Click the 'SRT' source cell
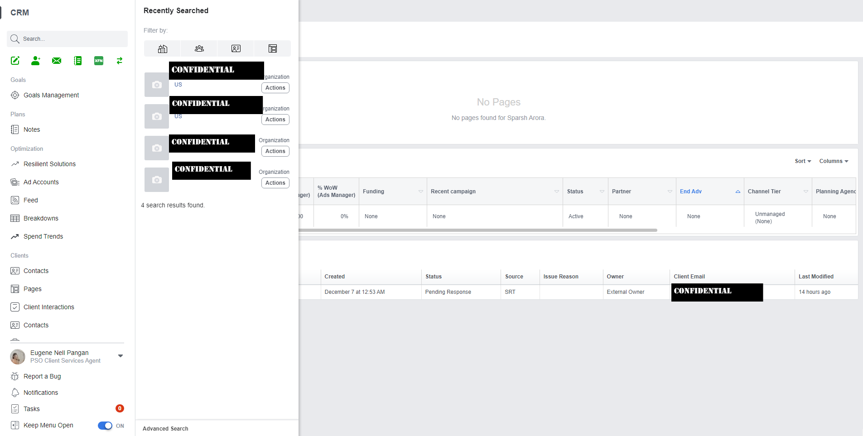This screenshot has width=863, height=436. pos(510,292)
